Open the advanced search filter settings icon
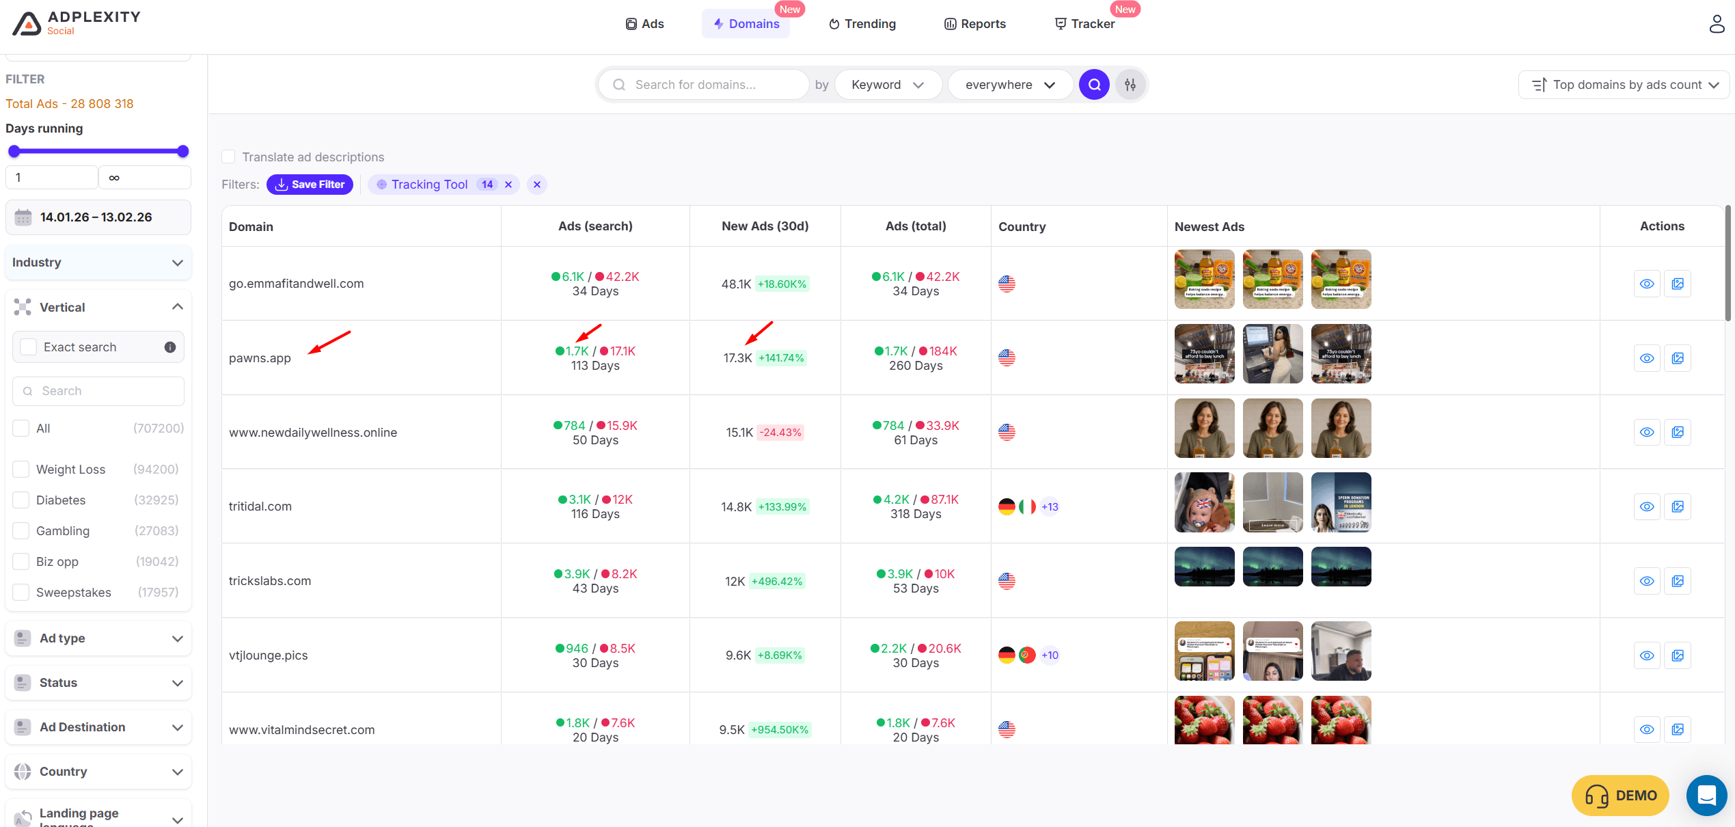Viewport: 1735px width, 827px height. click(x=1130, y=85)
